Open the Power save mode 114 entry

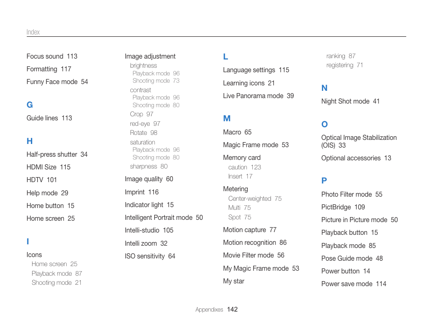(x=354, y=284)
